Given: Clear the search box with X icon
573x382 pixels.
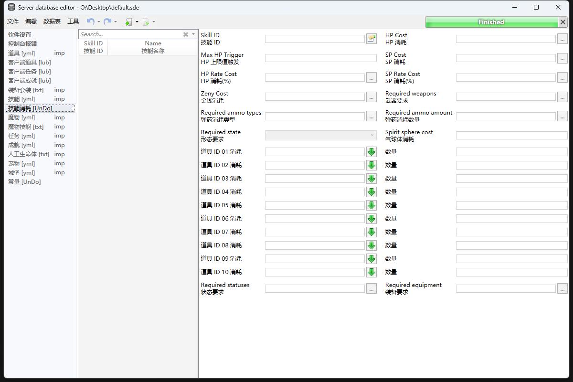Looking at the screenshot, I should tap(186, 34).
